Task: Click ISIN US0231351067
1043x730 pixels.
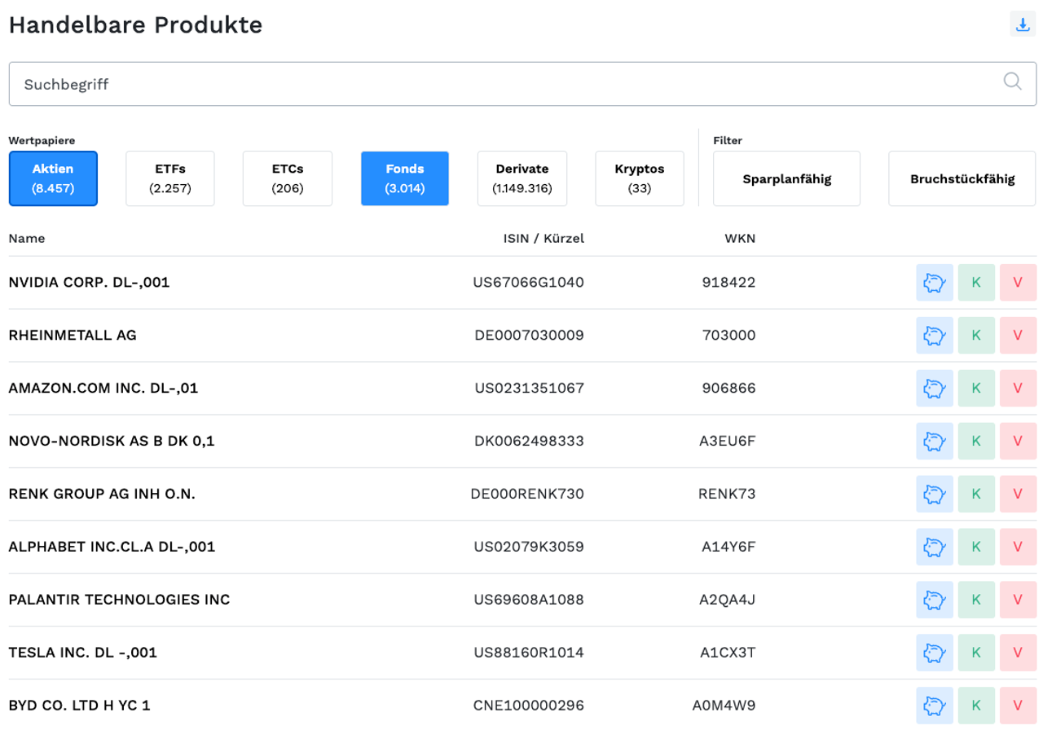Action: click(530, 389)
